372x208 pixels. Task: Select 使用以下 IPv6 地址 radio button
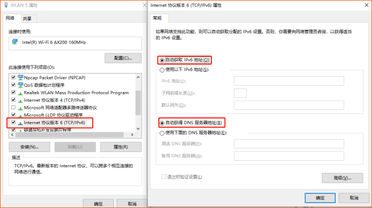[x=162, y=70]
